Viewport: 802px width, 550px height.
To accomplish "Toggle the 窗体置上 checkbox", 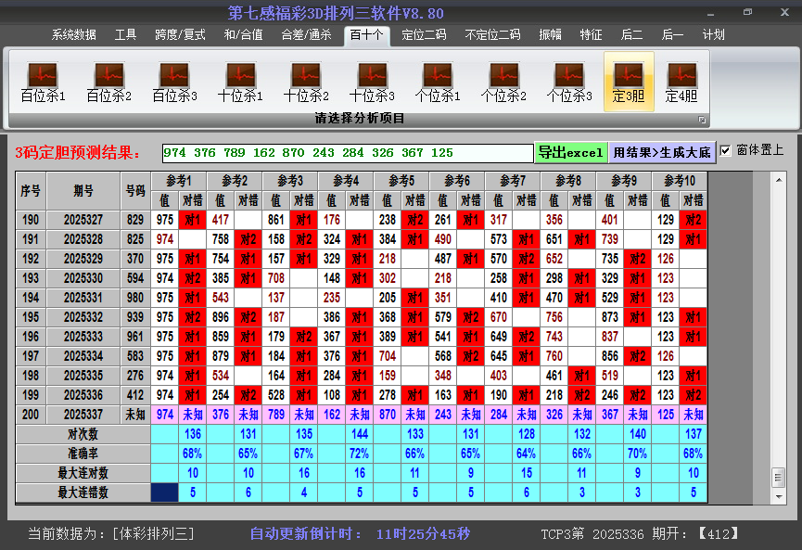I will pyautogui.click(x=726, y=150).
